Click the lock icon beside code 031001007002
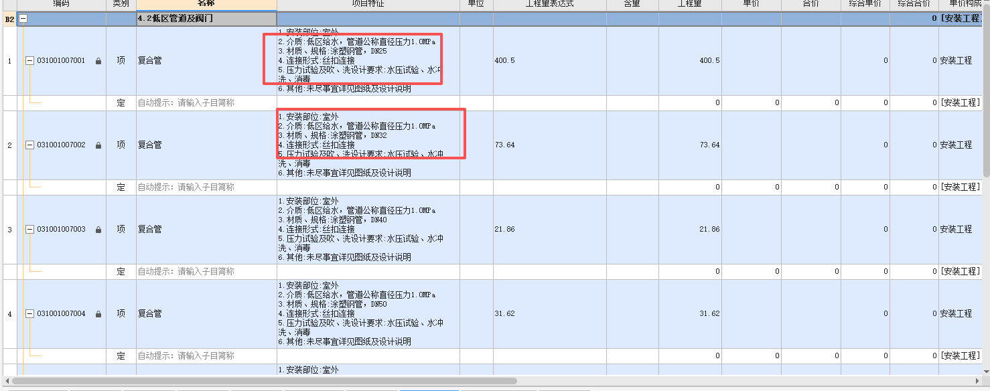 pyautogui.click(x=98, y=145)
